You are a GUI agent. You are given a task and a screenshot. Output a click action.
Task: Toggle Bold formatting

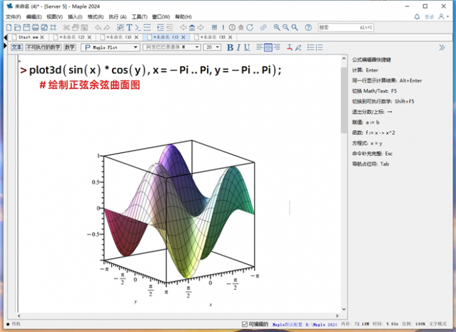click(x=230, y=48)
